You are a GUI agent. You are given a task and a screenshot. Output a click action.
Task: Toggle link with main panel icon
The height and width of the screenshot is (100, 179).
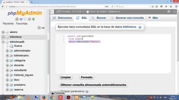coord(43,28)
